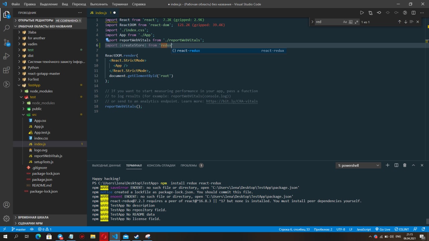Open the powershell terminal selector dropdown
Viewport: 429px width, 241px height.
[358, 165]
